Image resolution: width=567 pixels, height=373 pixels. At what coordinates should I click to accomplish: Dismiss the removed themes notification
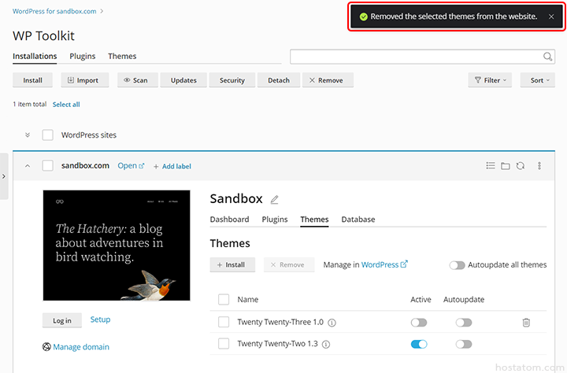click(551, 17)
